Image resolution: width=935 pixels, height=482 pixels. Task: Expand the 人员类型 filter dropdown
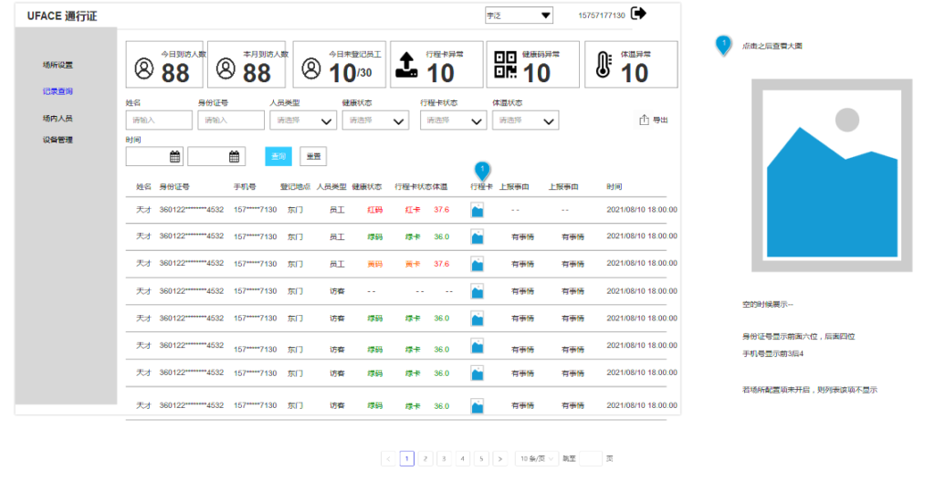tap(303, 120)
